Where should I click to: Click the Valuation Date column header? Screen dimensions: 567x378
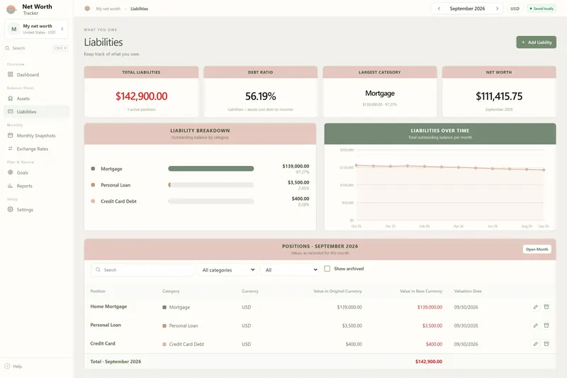click(x=468, y=291)
